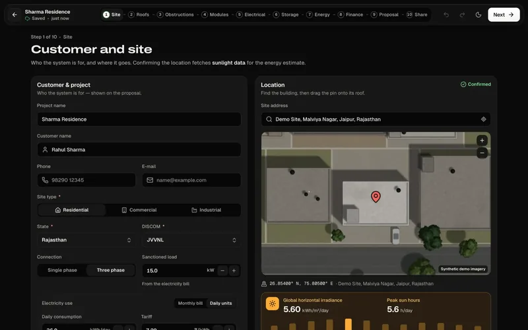
Task: Select Commercial site type
Action: pyautogui.click(x=139, y=210)
